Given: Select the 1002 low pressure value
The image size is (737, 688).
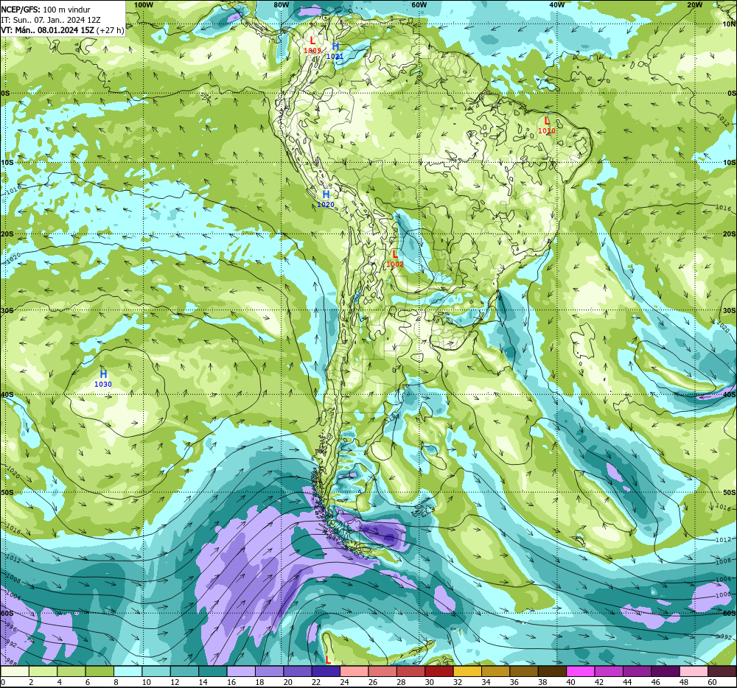Looking at the screenshot, I should pyautogui.click(x=395, y=264).
